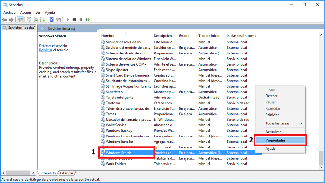Select Telemetría y experiencias row
The height and width of the screenshot is (183, 325).
(x=181, y=108)
